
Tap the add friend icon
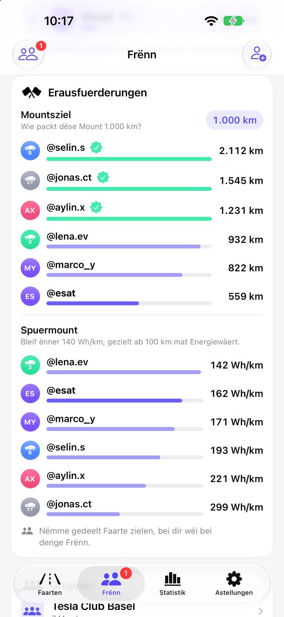pos(257,54)
